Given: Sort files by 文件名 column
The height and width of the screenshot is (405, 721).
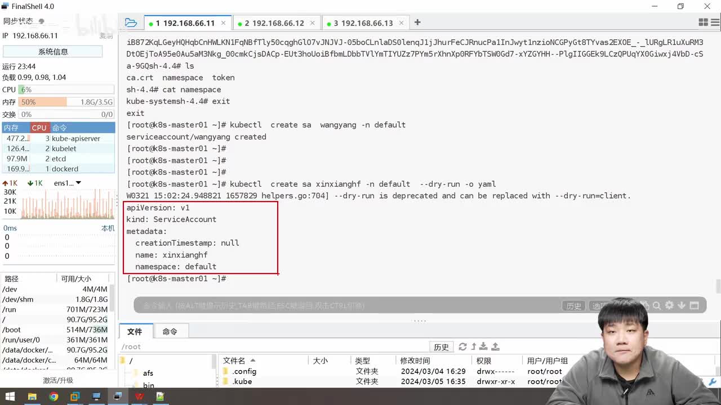Looking at the screenshot, I should tap(263, 361).
